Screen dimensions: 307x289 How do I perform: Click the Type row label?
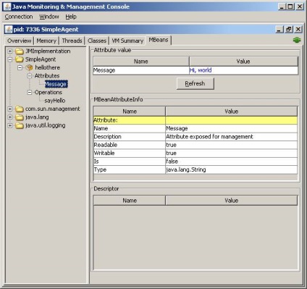pos(130,169)
